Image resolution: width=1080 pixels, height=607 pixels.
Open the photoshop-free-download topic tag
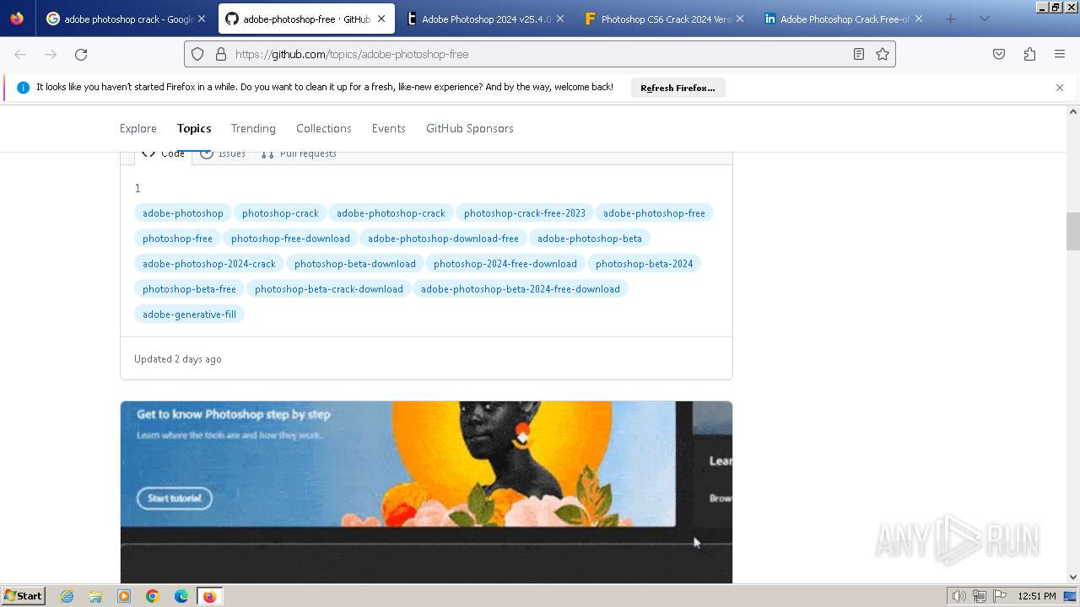coord(290,239)
